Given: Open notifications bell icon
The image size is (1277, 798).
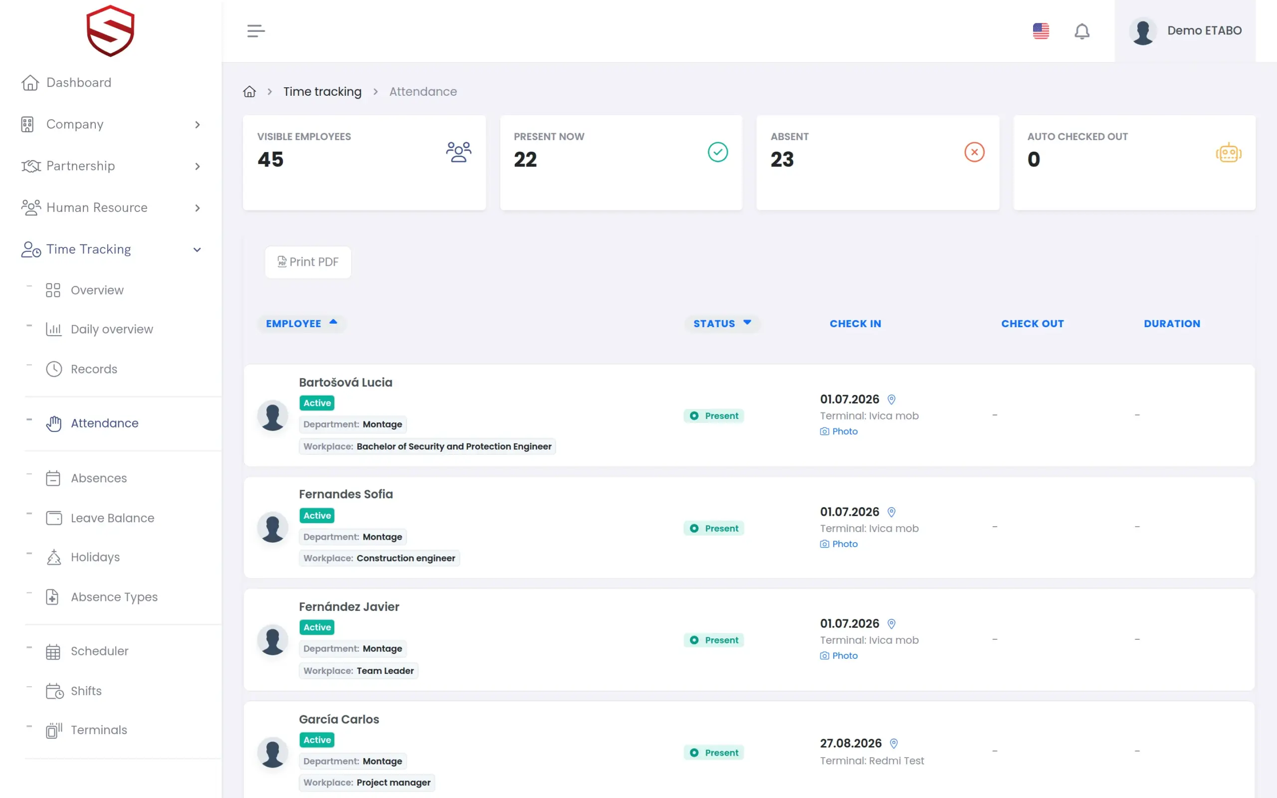Looking at the screenshot, I should click(1082, 31).
